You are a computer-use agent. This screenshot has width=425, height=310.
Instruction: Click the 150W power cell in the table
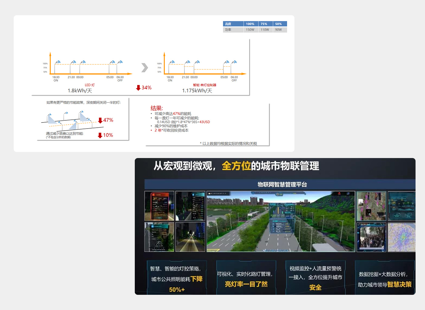250,30
